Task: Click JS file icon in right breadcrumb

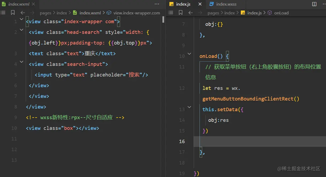Action: point(243,13)
